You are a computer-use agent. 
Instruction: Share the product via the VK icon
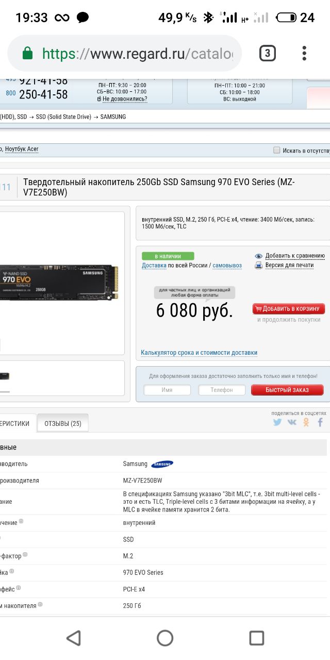pyautogui.click(x=292, y=422)
